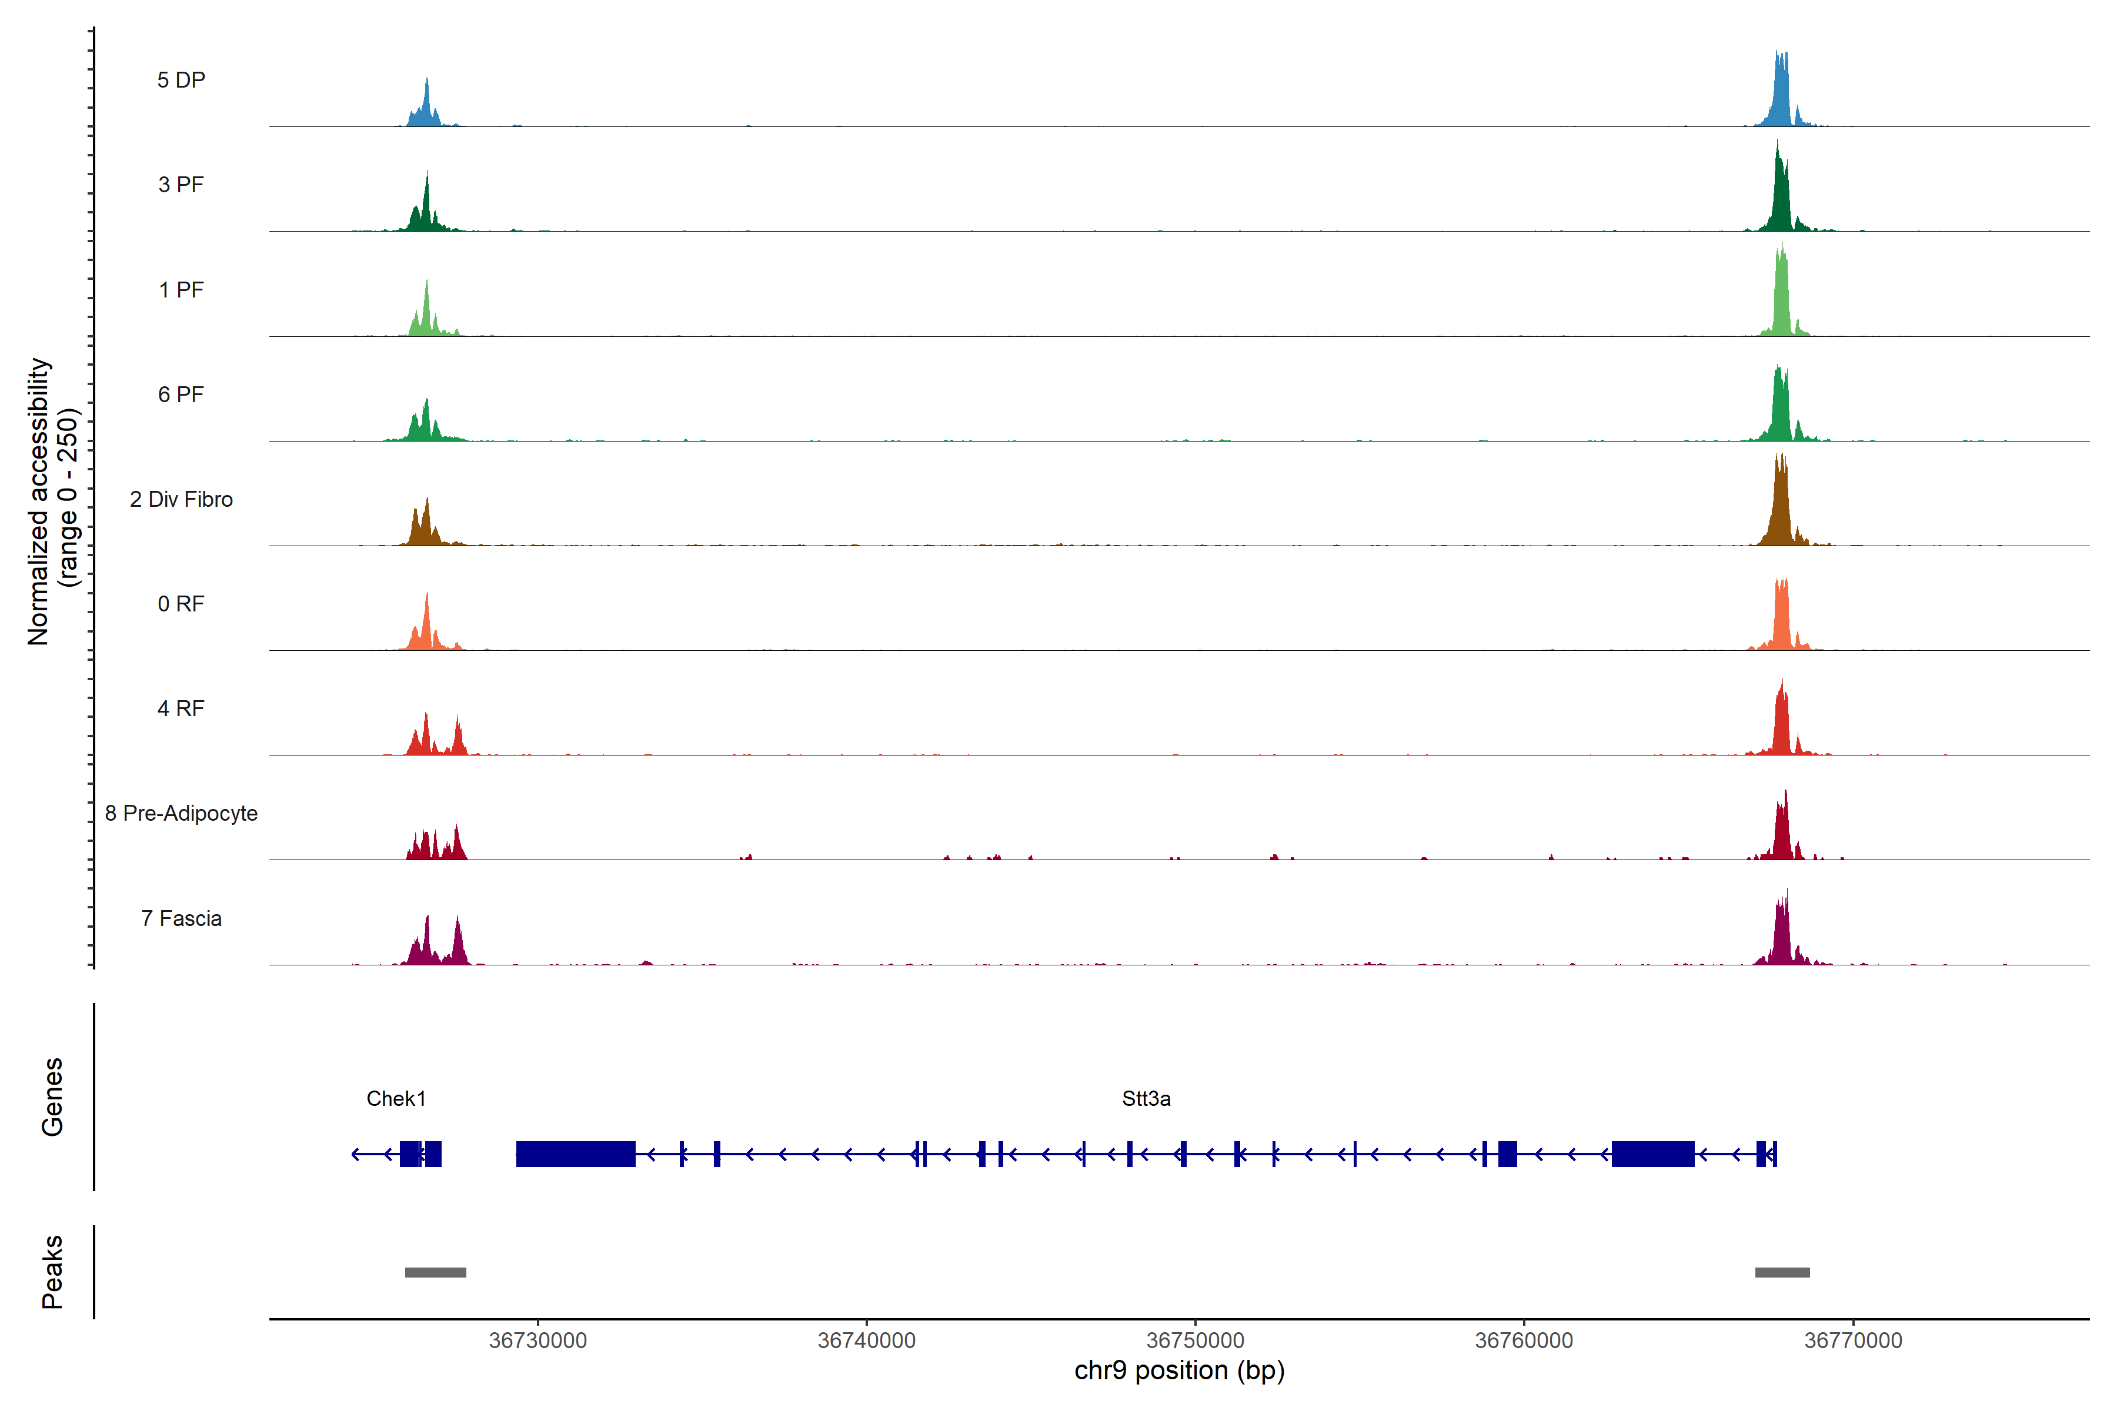This screenshot has width=2117, height=1411.
Task: Click the Peaks panel label
Action: click(x=52, y=1272)
